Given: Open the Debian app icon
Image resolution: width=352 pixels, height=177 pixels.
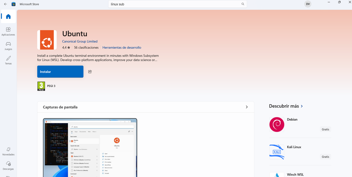Looking at the screenshot, I should [x=277, y=125].
